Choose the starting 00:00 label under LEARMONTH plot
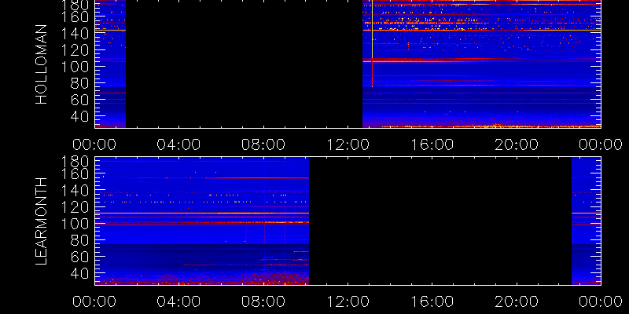 tap(94, 301)
